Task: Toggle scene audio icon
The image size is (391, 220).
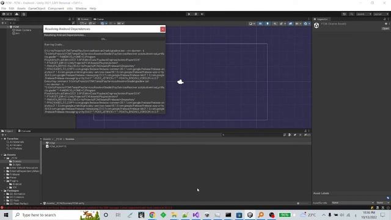Action: pyautogui.click(x=275, y=23)
